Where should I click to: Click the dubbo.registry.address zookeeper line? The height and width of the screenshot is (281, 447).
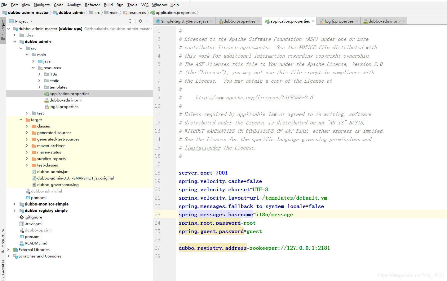(254, 248)
